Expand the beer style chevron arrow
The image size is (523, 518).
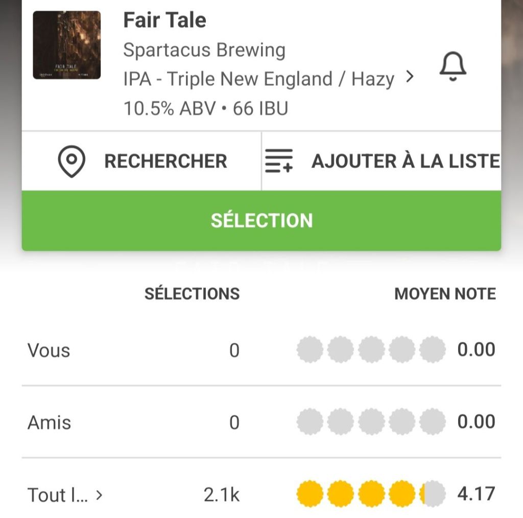point(409,78)
